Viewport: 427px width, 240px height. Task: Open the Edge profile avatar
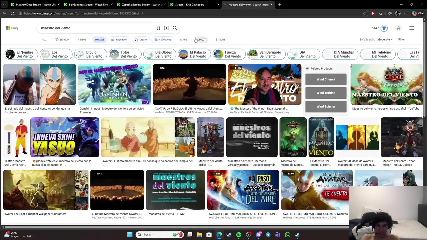tap(398, 13)
